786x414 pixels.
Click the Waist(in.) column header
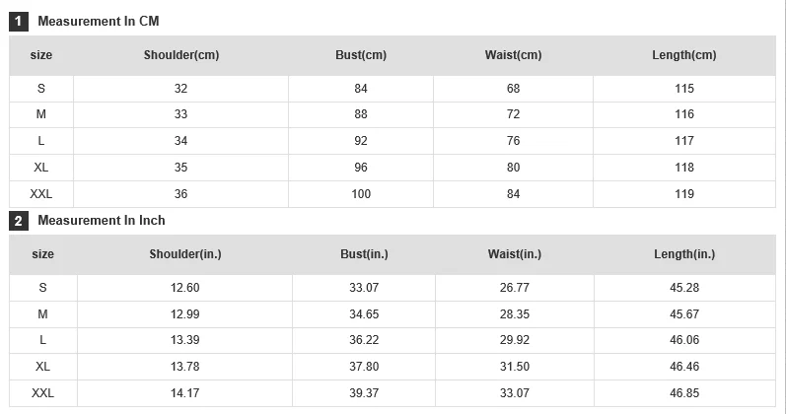(515, 254)
